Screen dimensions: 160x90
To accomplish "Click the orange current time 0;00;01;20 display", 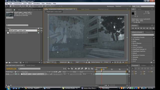I will tap(11, 69).
